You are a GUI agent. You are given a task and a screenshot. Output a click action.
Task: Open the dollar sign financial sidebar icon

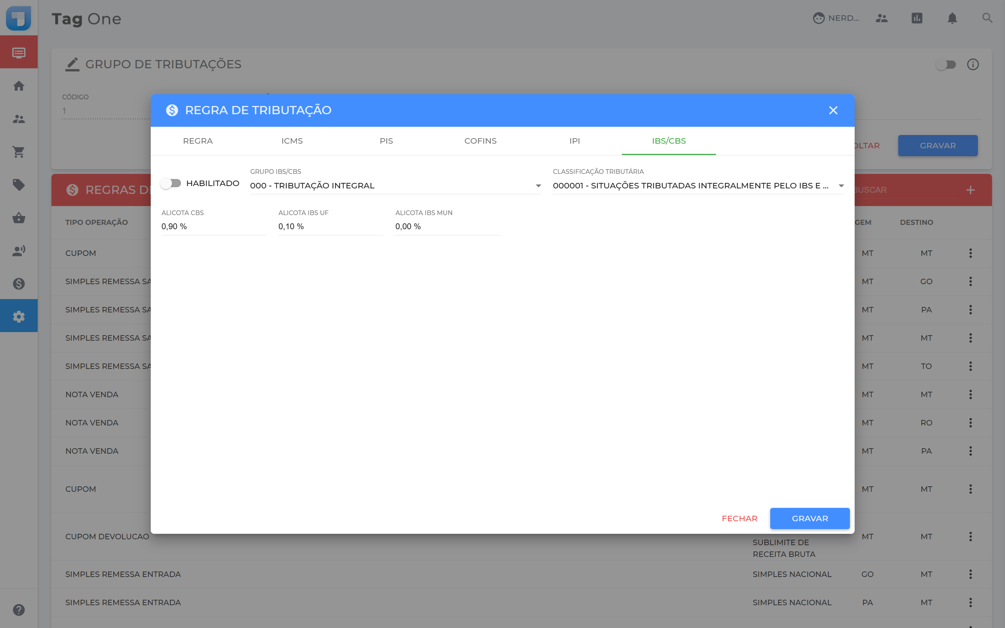[19, 284]
